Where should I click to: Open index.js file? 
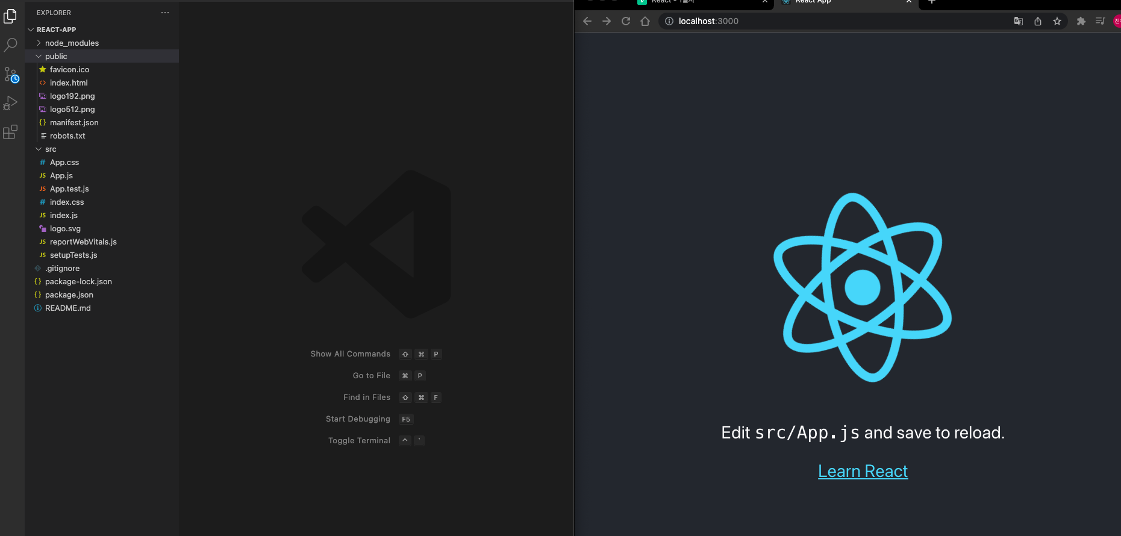click(x=102, y=215)
